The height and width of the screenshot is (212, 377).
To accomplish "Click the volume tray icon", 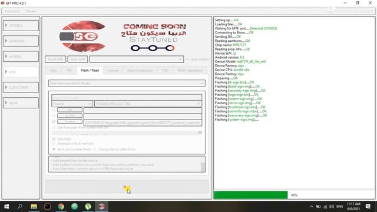I will (x=332, y=207).
